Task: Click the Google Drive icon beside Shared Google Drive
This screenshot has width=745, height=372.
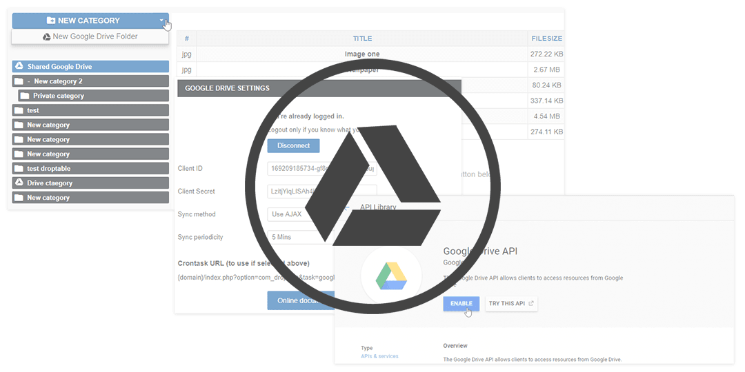Action: [19, 67]
